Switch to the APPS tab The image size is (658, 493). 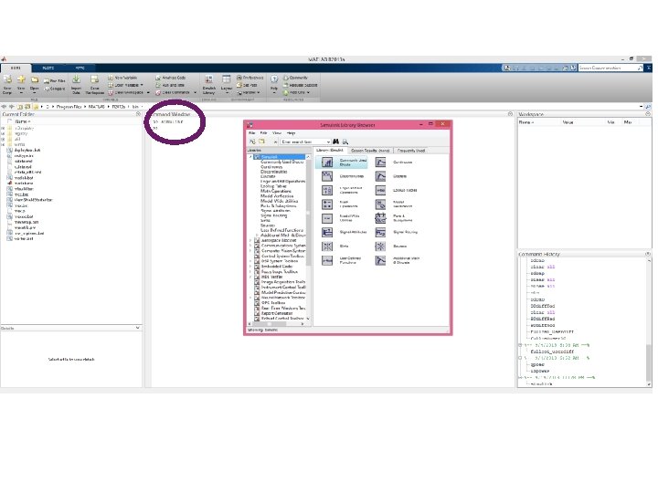(80, 68)
